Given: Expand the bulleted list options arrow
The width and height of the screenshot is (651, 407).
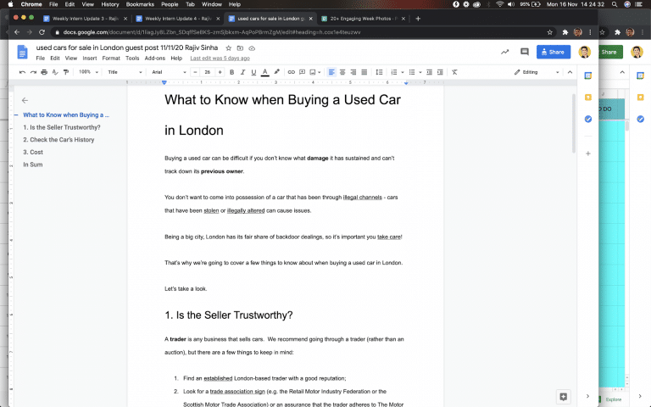Looking at the screenshot, I should coord(420,72).
